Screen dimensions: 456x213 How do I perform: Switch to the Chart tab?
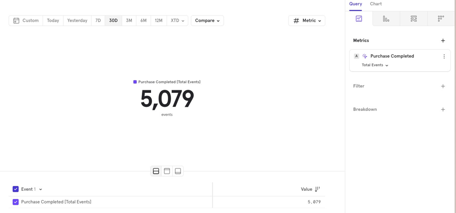pos(376,4)
